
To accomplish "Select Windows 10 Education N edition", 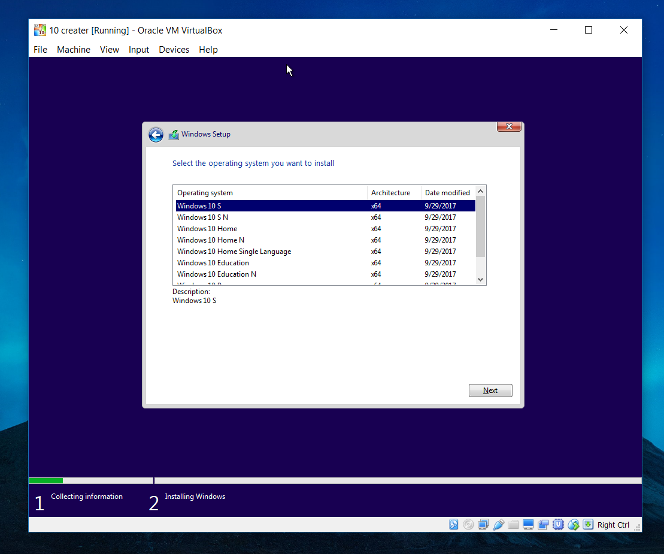I will coord(326,274).
